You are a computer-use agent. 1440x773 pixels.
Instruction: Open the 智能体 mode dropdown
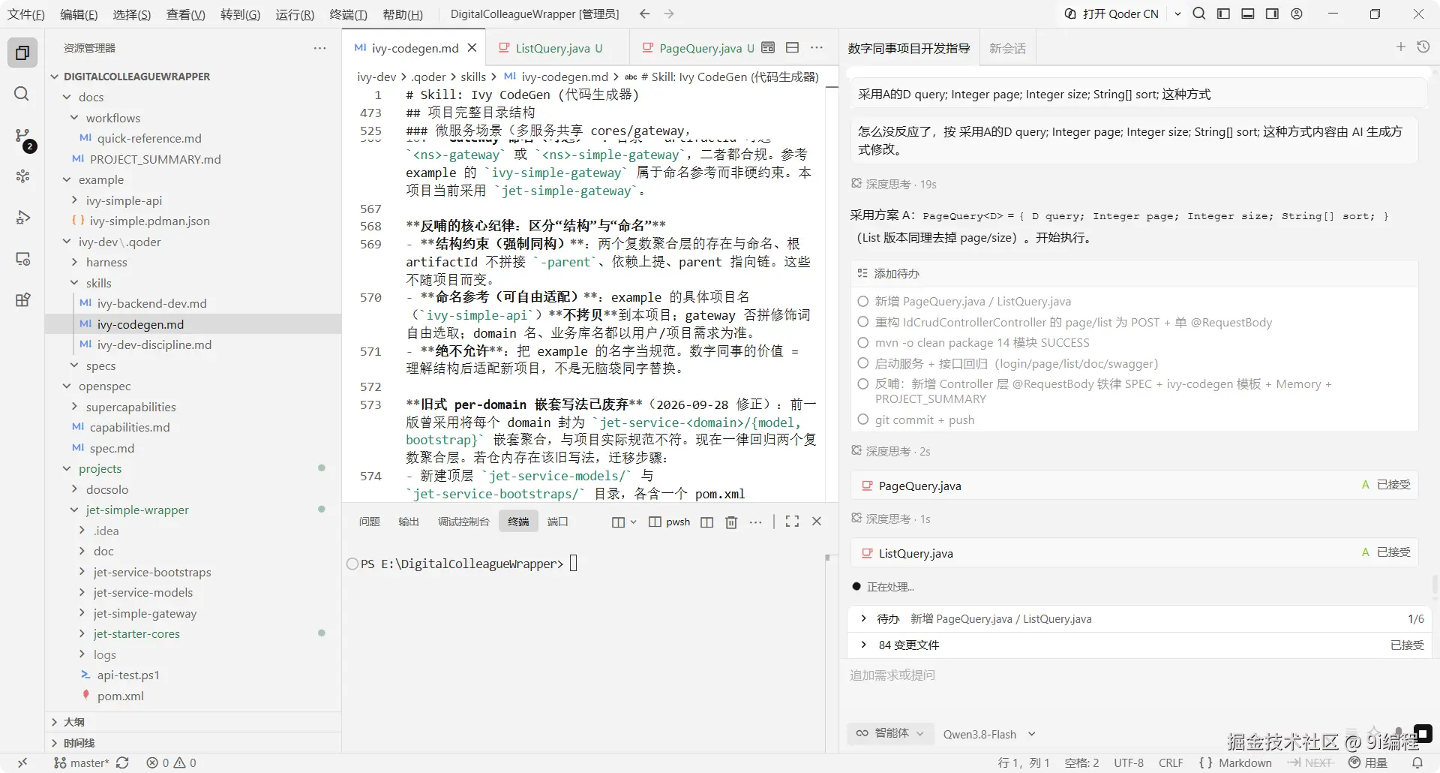889,733
